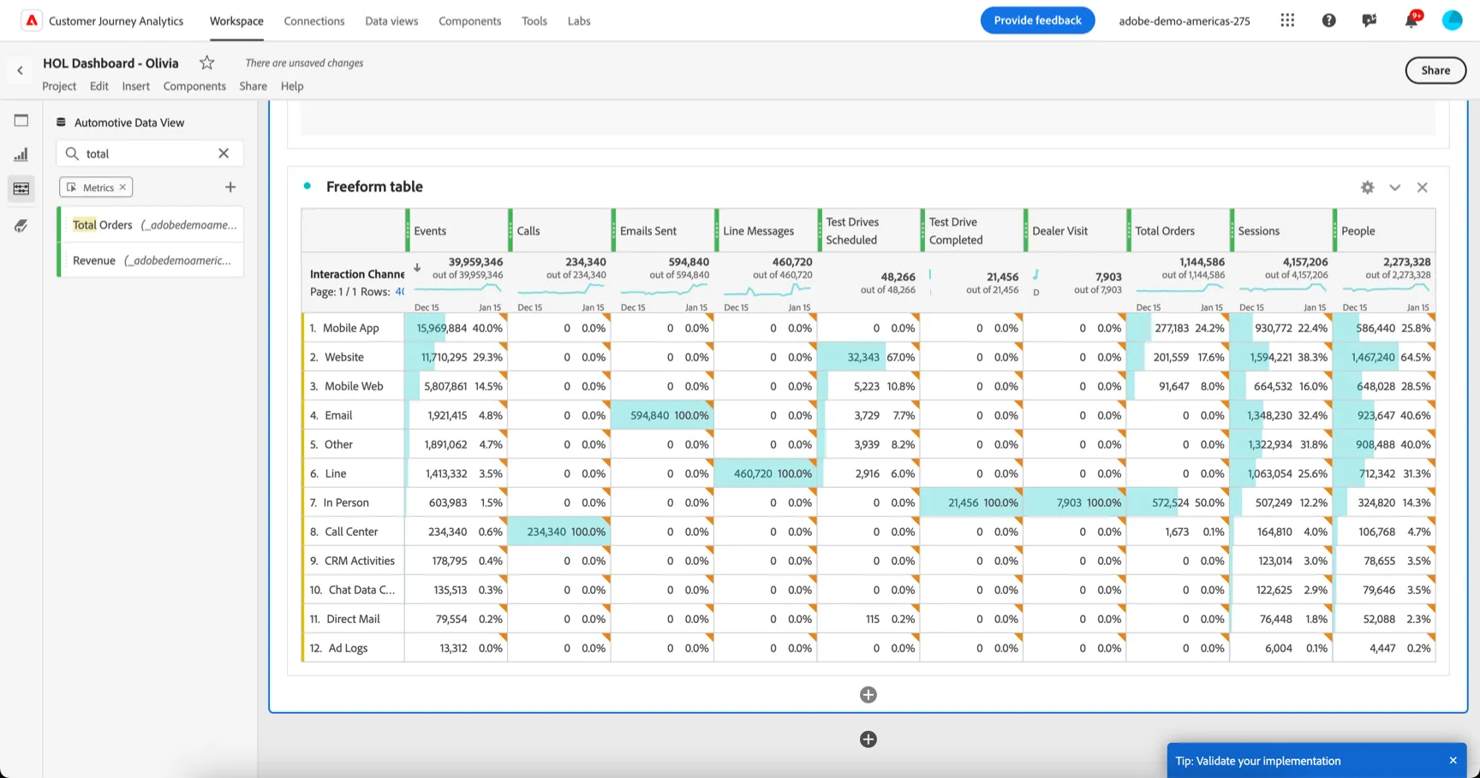Select the Revenue metric component

click(151, 260)
